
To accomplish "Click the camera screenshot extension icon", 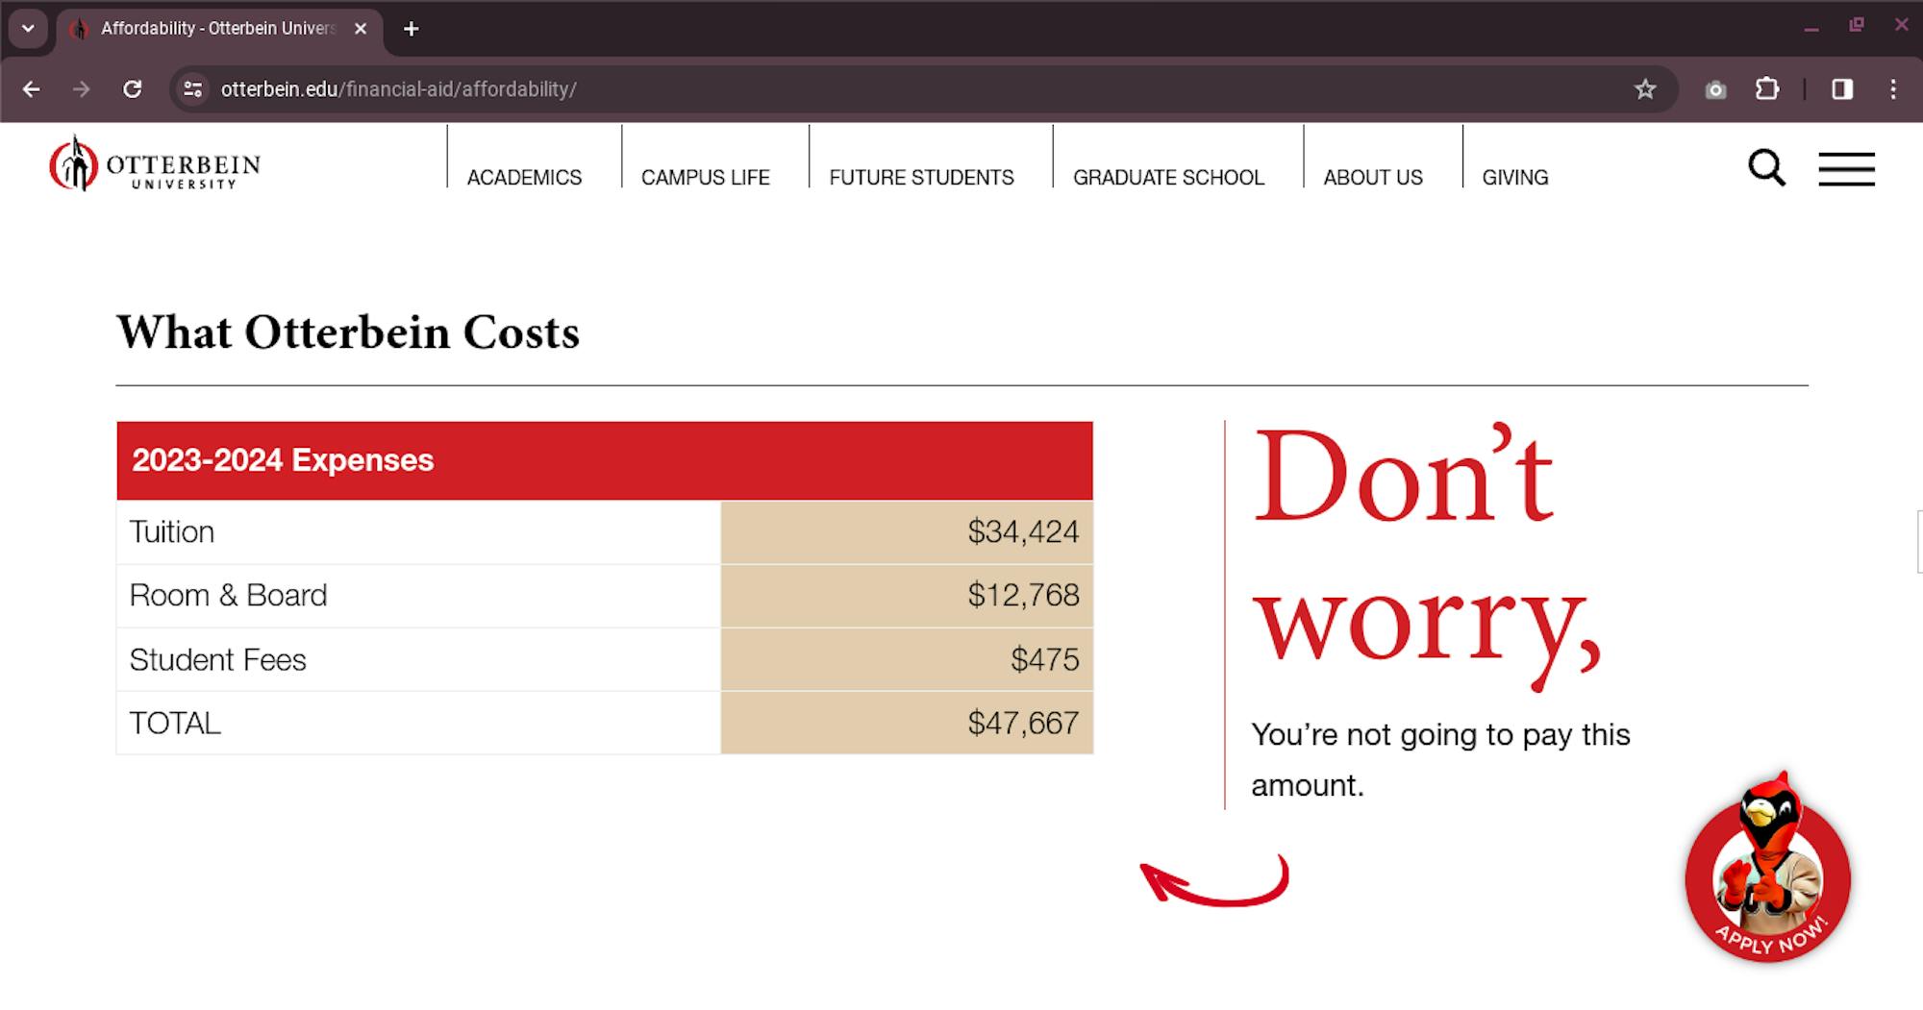I will coord(1715,89).
